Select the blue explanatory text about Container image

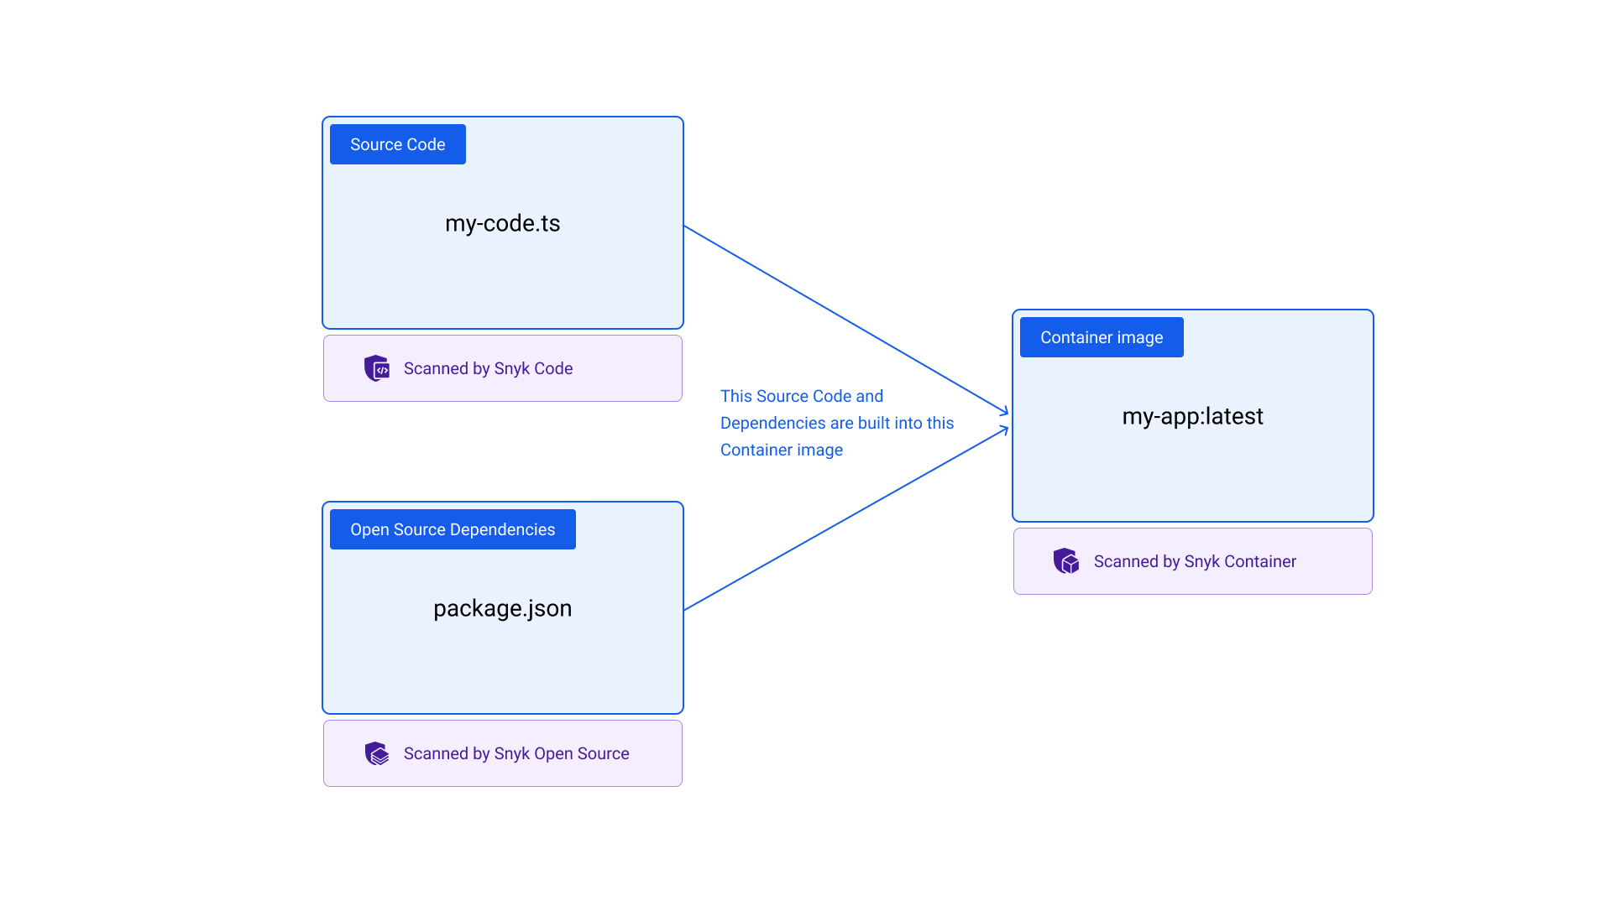click(x=837, y=422)
